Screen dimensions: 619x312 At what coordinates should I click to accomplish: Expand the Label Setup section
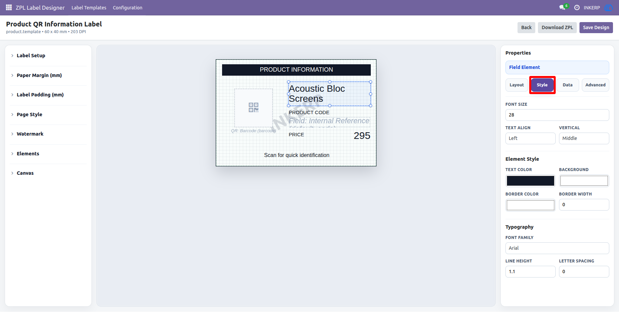point(48,56)
